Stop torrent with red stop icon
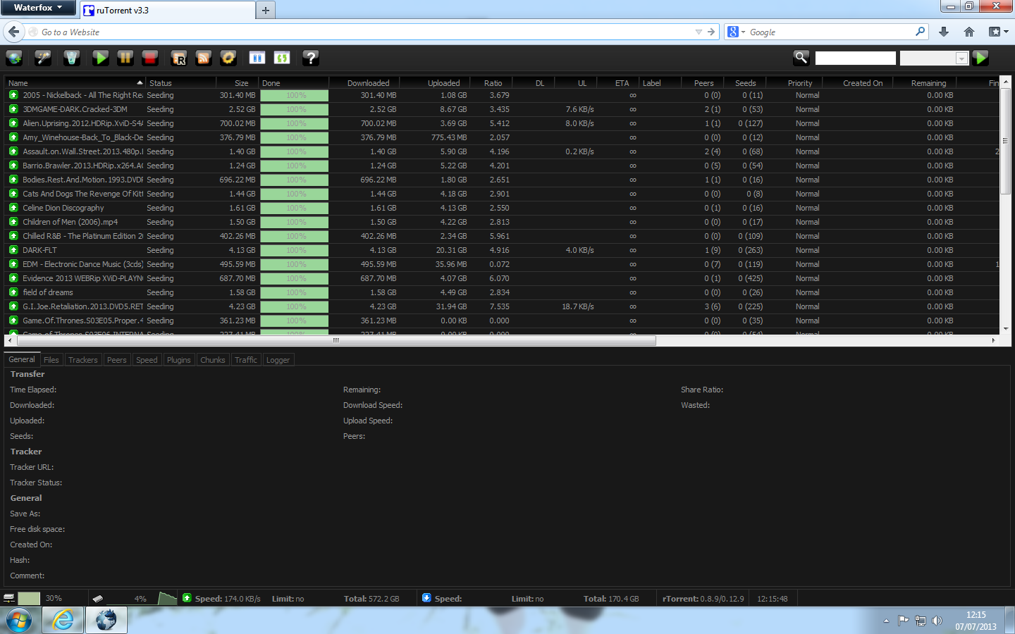The height and width of the screenshot is (634, 1015). 149,58
